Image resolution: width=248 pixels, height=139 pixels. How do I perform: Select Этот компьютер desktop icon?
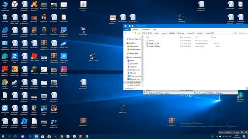5,6
